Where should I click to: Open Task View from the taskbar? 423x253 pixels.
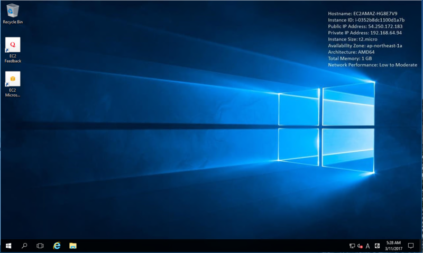pyautogui.click(x=40, y=246)
